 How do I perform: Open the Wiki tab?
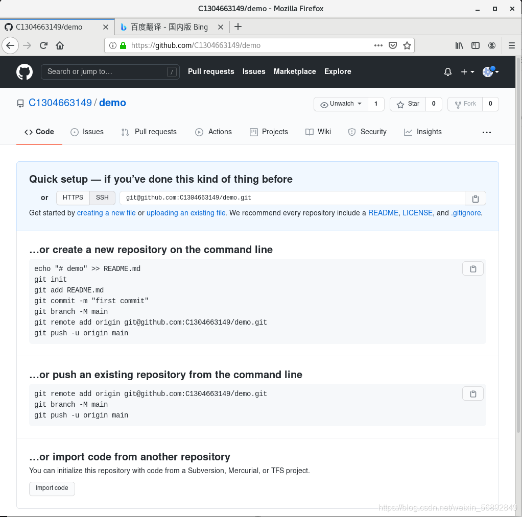(x=318, y=132)
